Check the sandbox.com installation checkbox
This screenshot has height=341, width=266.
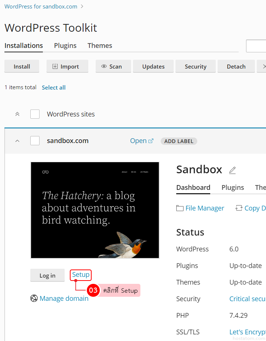(x=35, y=140)
